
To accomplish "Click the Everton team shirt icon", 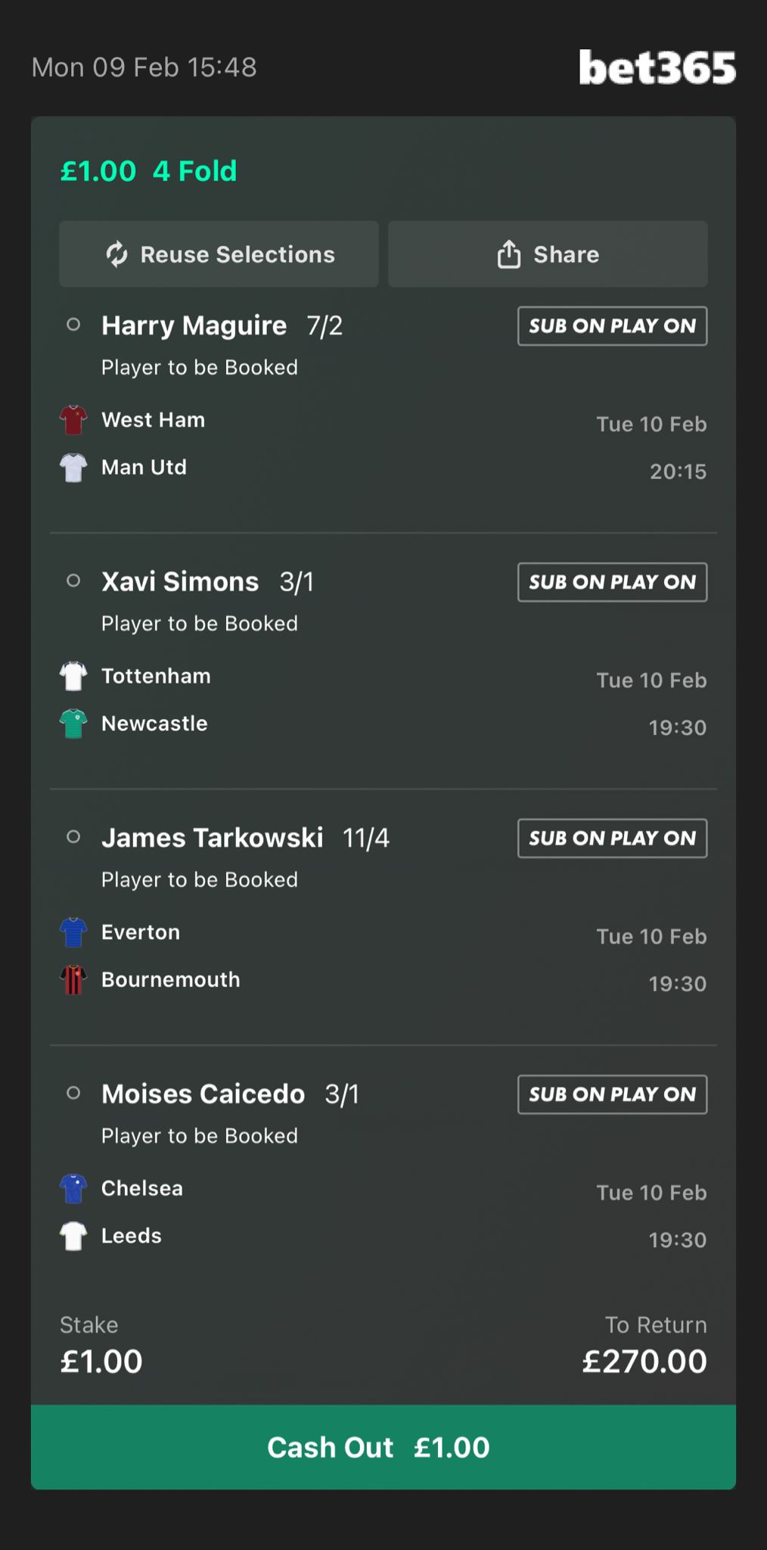I will point(73,932).
